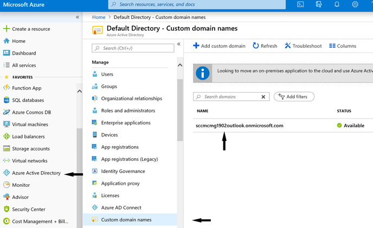Viewport: 373px width, 228px height.
Task: Click Default Directory breadcrumb text
Action: 159,17
